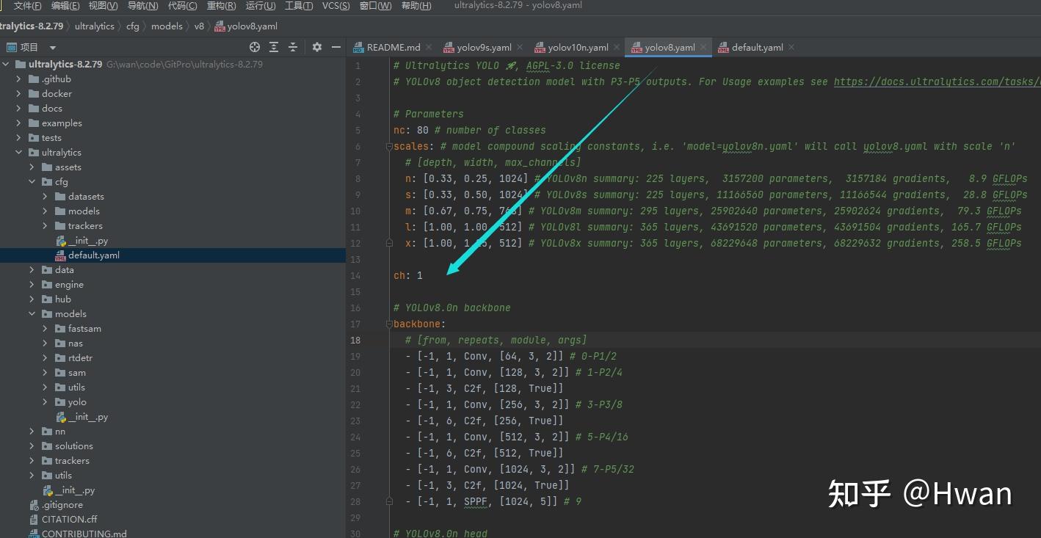Click the Collapse All icon in project panel
The image size is (1041, 538).
[293, 47]
